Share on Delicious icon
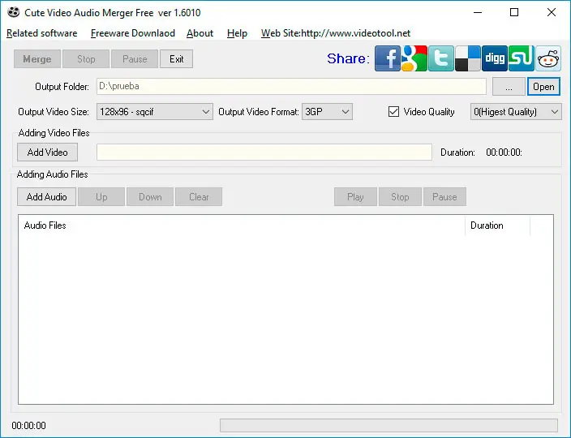This screenshot has height=438, width=571. pos(467,58)
